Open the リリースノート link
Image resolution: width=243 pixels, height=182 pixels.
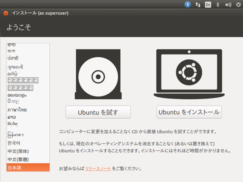[x=98, y=169]
